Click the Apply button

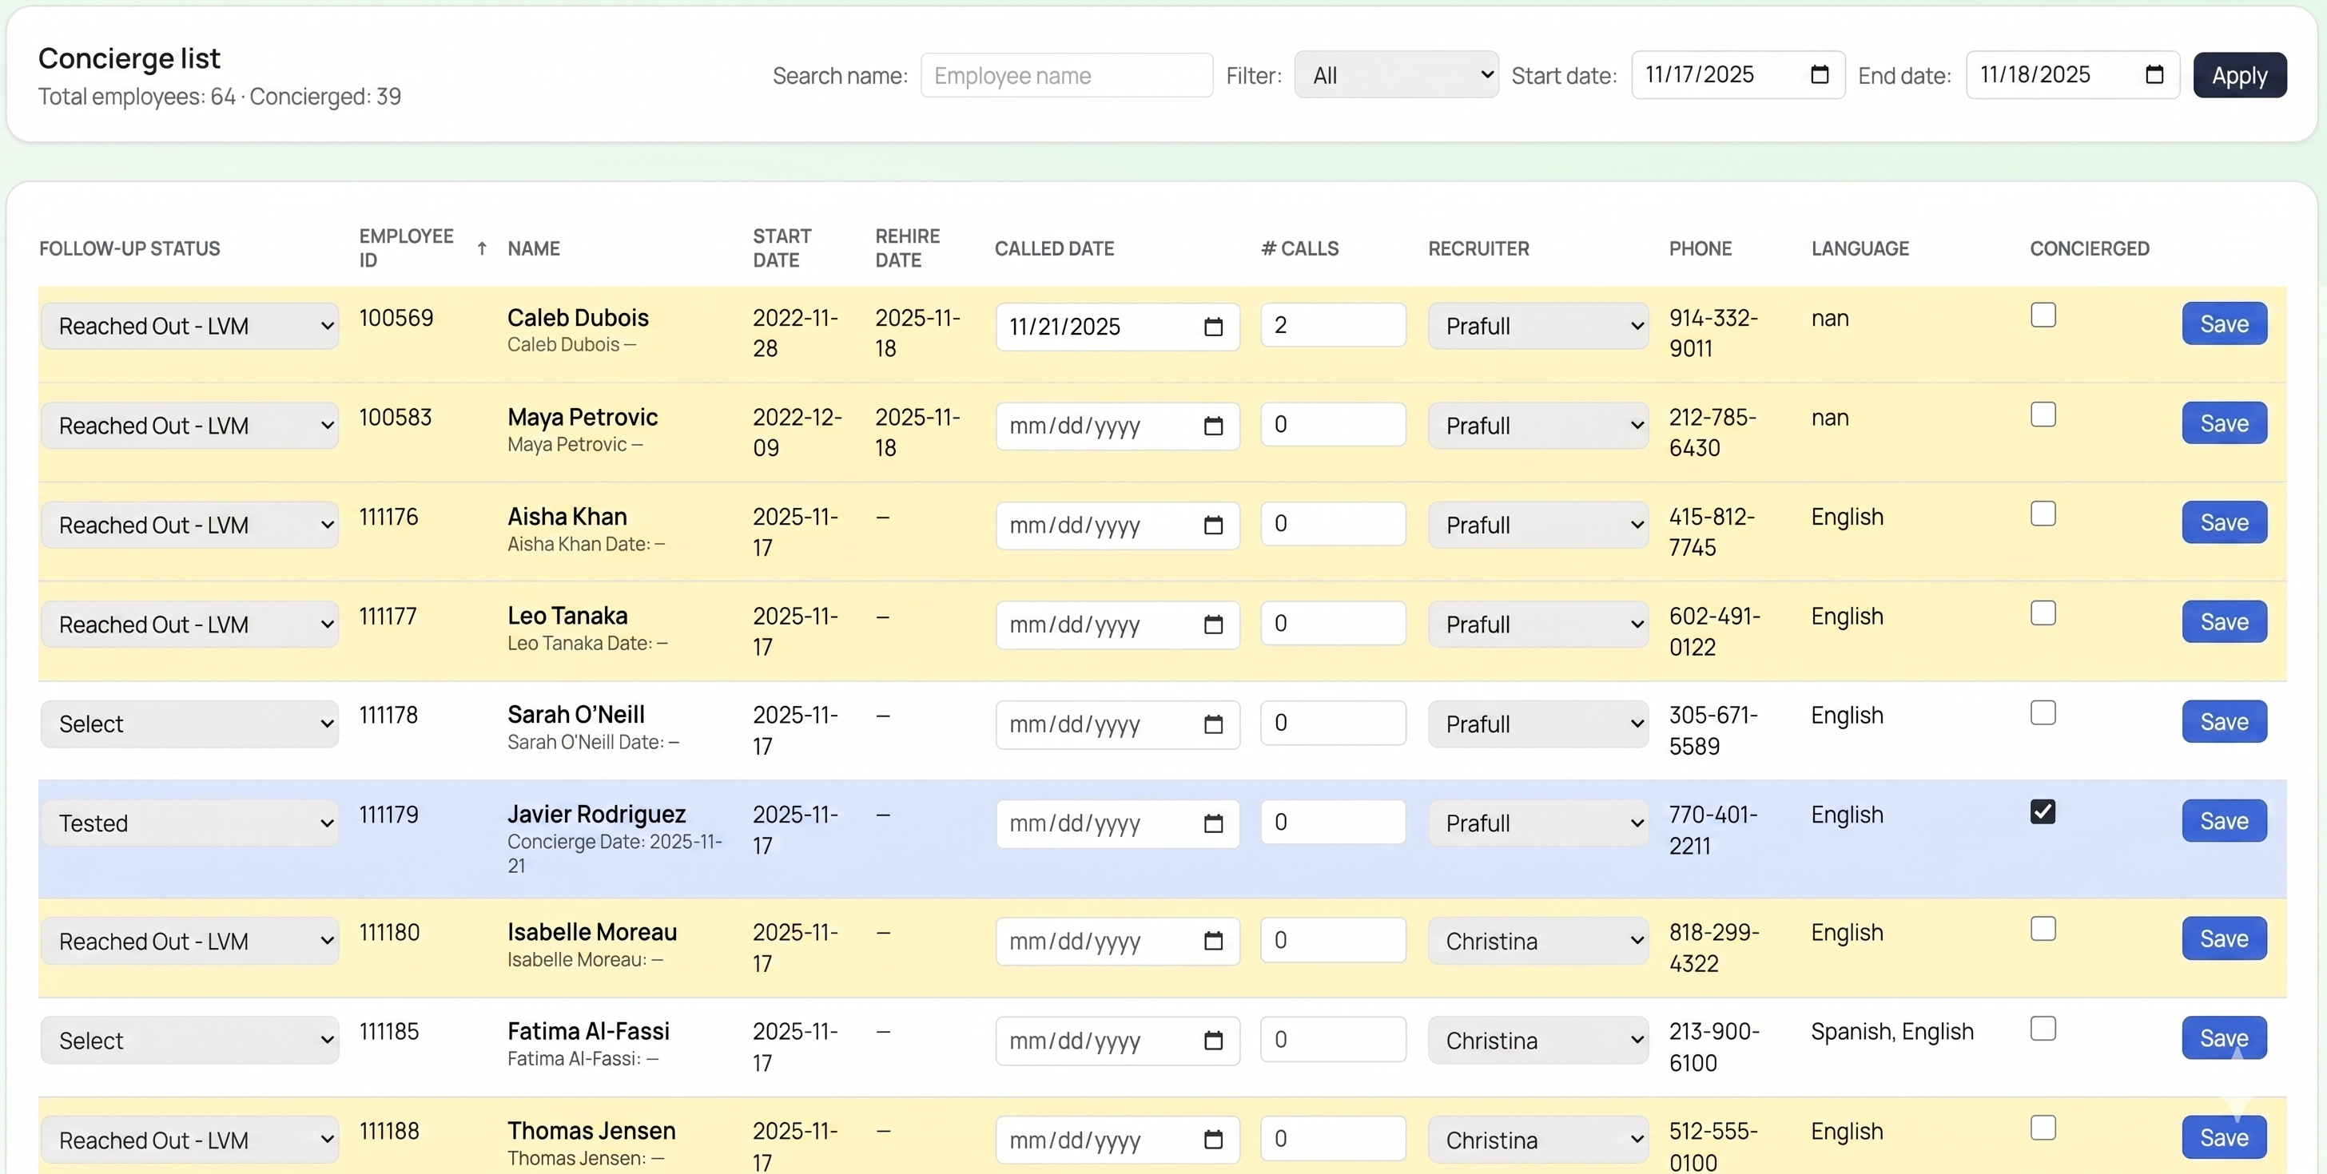pos(2239,75)
